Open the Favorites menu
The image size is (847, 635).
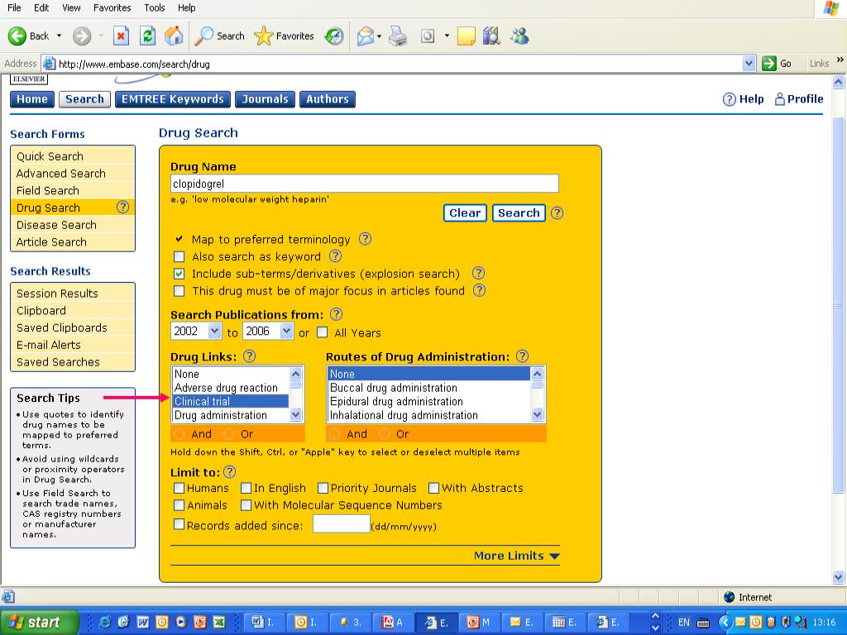pos(112,7)
